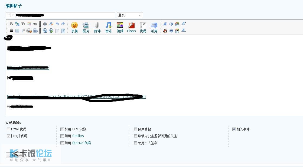Apply subscript A₂ formatting
This screenshot has width=303, height=167.
pyautogui.click(x=184, y=31)
